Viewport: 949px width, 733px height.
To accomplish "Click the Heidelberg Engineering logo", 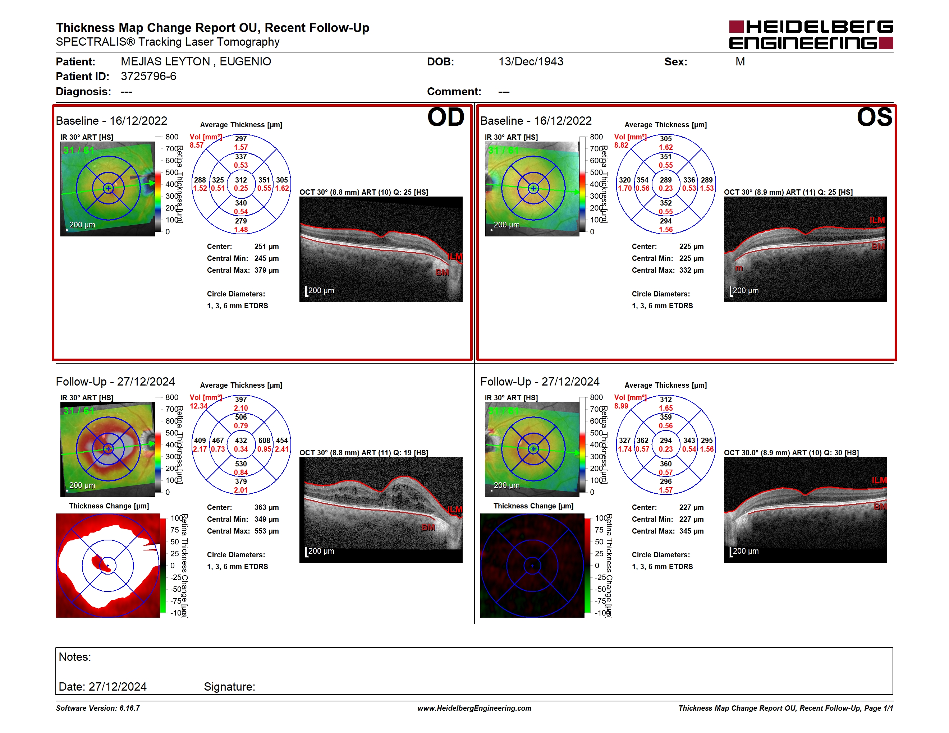I will pyautogui.click(x=811, y=35).
